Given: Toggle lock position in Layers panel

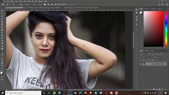Looking at the screenshot, I should coord(148,60).
